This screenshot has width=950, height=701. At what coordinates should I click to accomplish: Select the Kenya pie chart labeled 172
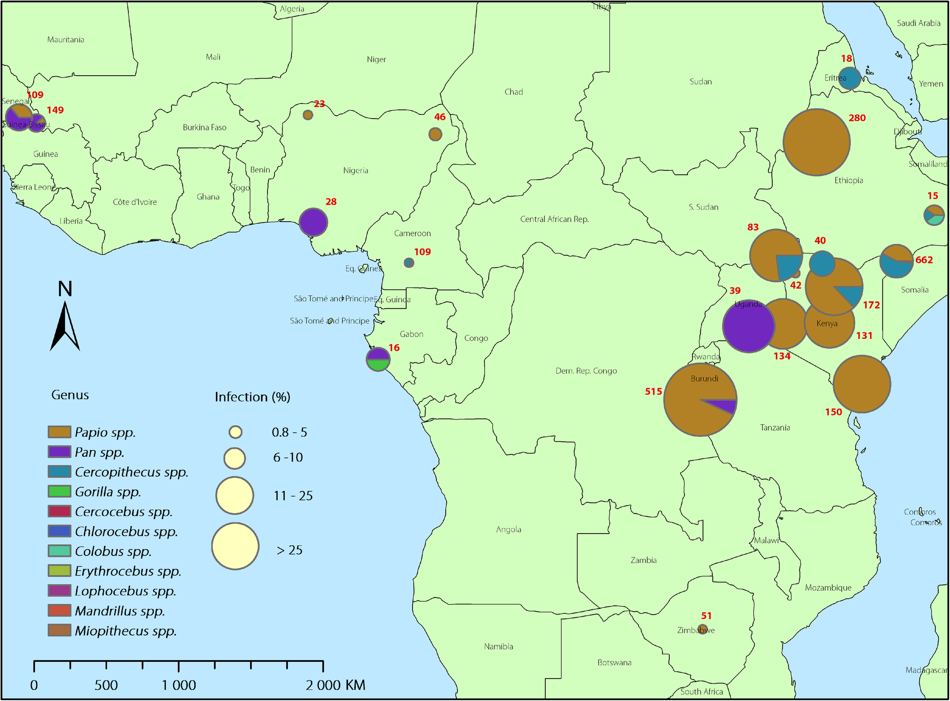coord(834,287)
